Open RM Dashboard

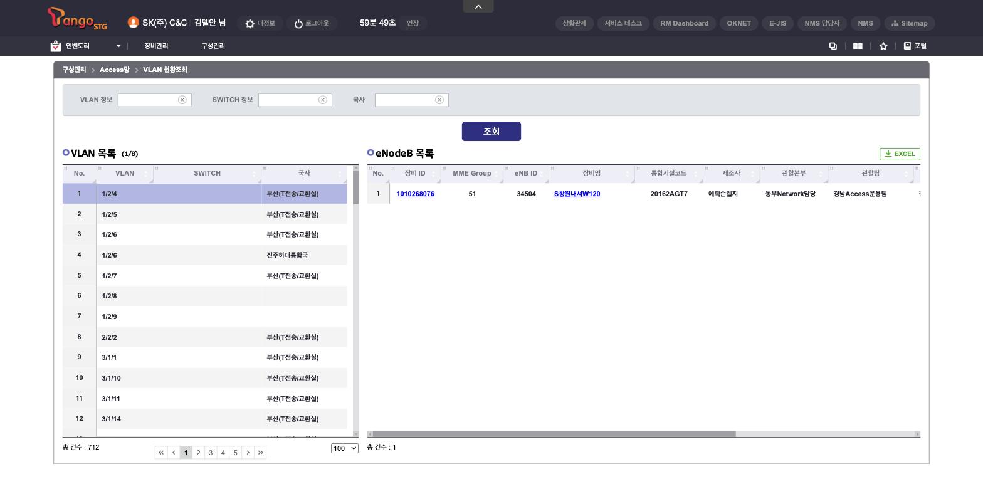pyautogui.click(x=685, y=23)
